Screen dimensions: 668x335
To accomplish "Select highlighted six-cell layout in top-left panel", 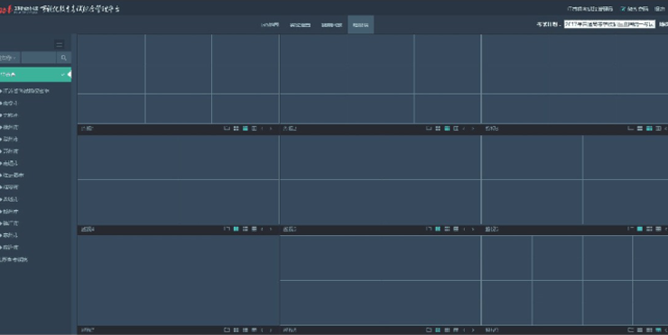I will 245,129.
